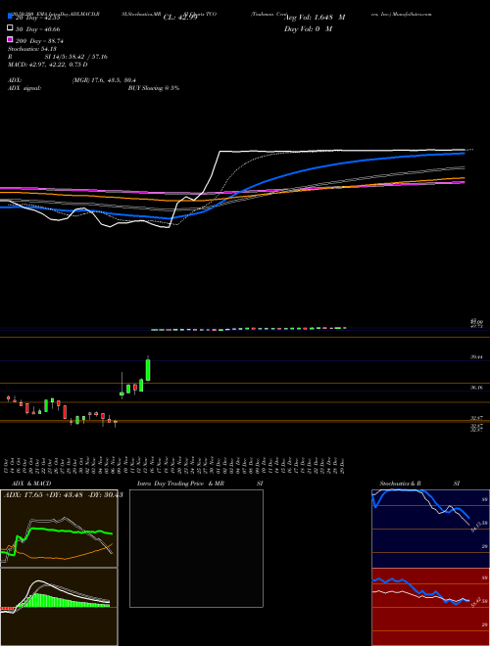This screenshot has height=646, width=490.
Task: Click the 'Intra Day Trading Price & MR' title
Action: click(x=180, y=484)
